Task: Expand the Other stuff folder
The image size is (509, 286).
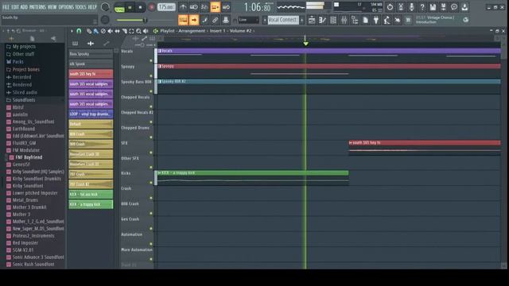Action: pos(20,54)
